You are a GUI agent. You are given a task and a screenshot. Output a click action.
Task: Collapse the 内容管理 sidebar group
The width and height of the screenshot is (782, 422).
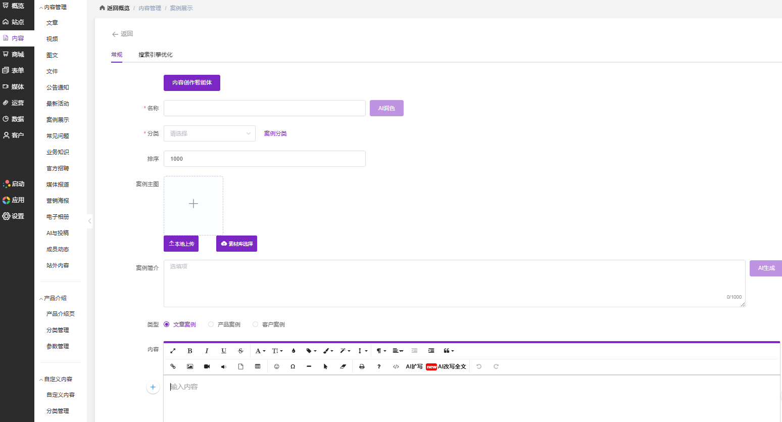(53, 7)
